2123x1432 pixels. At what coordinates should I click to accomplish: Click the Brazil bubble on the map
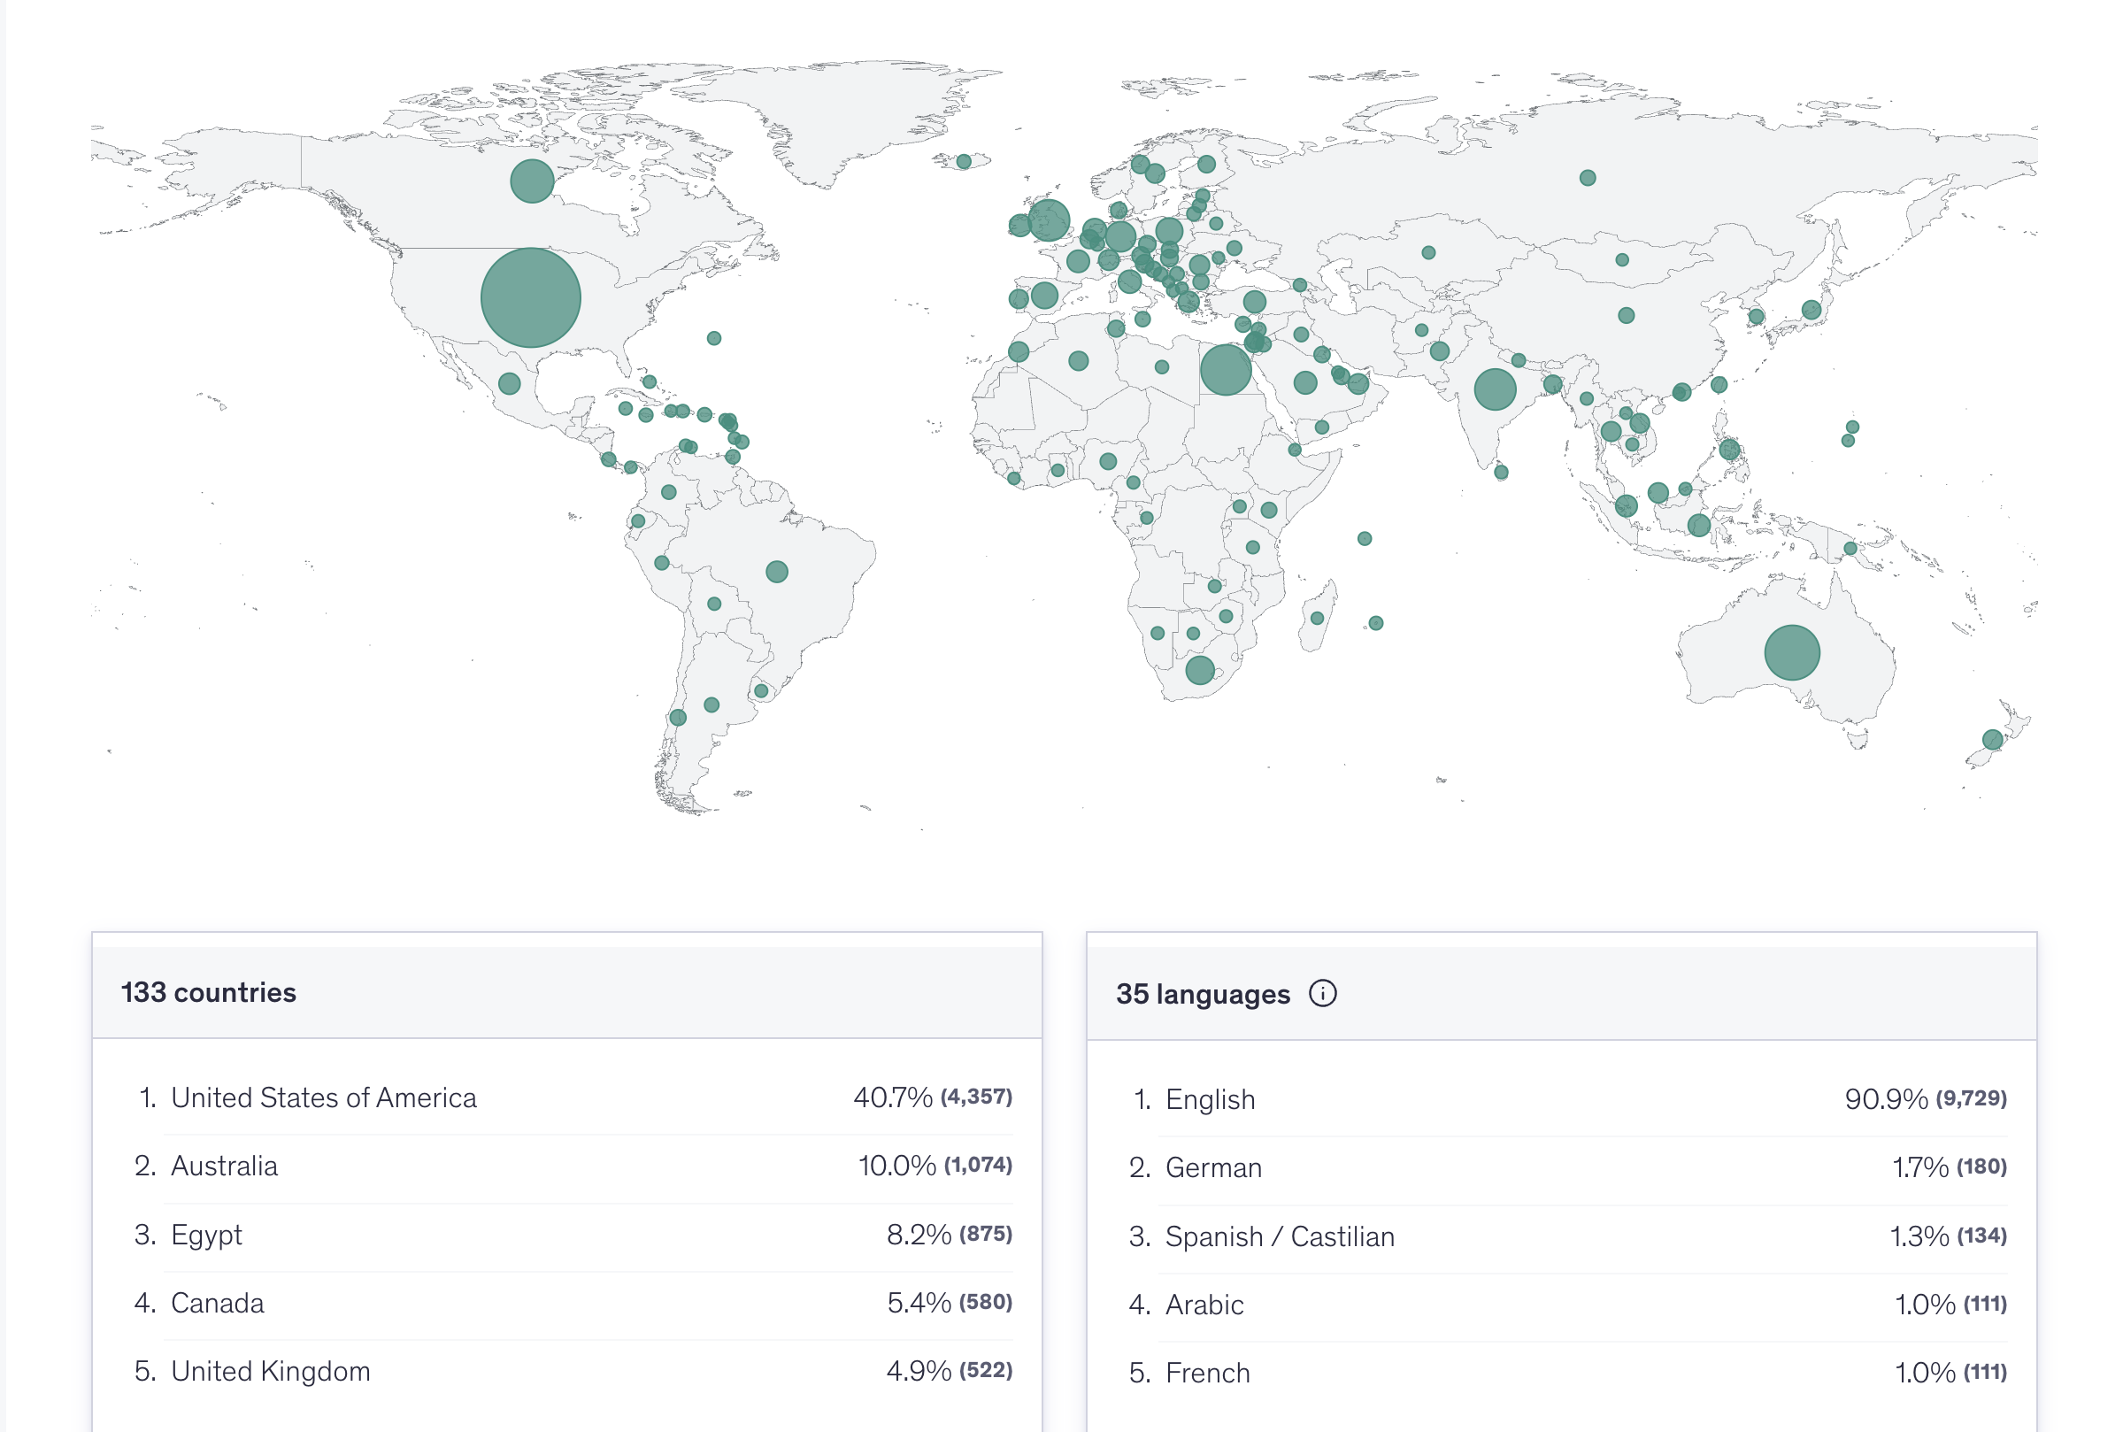[777, 572]
